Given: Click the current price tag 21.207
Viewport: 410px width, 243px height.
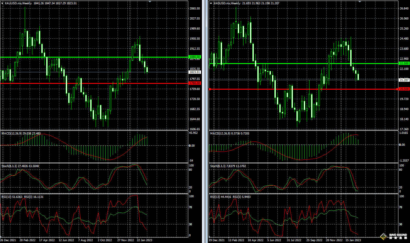Looking at the screenshot, I should point(404,80).
